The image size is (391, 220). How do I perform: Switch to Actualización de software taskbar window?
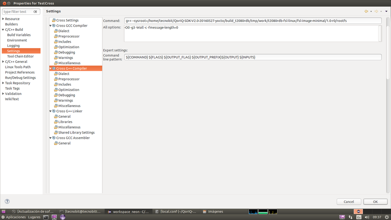coord(32,211)
